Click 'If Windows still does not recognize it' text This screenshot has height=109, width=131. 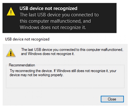coord(81,71)
